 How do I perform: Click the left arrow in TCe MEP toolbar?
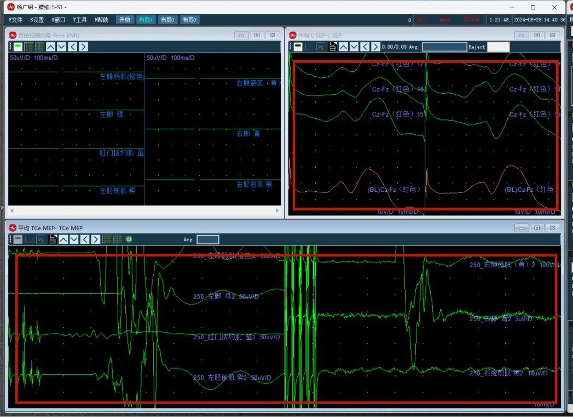click(85, 239)
